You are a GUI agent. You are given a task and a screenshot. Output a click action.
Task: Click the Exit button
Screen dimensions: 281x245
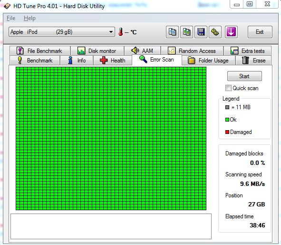pos(260,32)
